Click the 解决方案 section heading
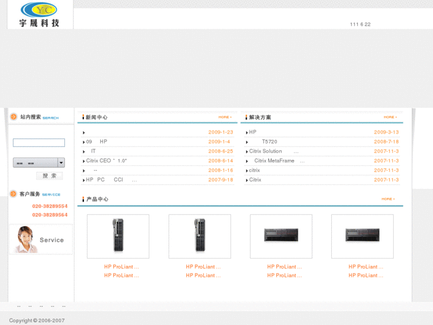The image size is (433, 325). pyautogui.click(x=260, y=117)
